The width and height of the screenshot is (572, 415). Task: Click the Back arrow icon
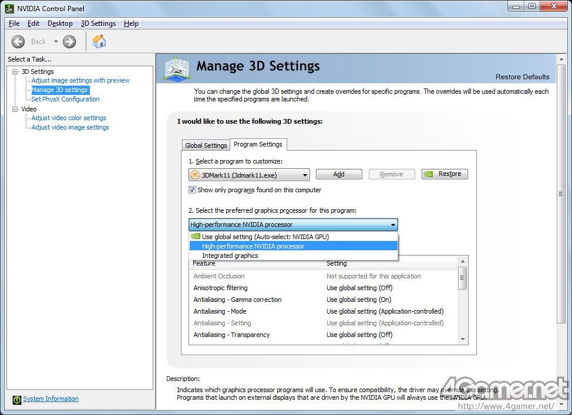tap(18, 42)
